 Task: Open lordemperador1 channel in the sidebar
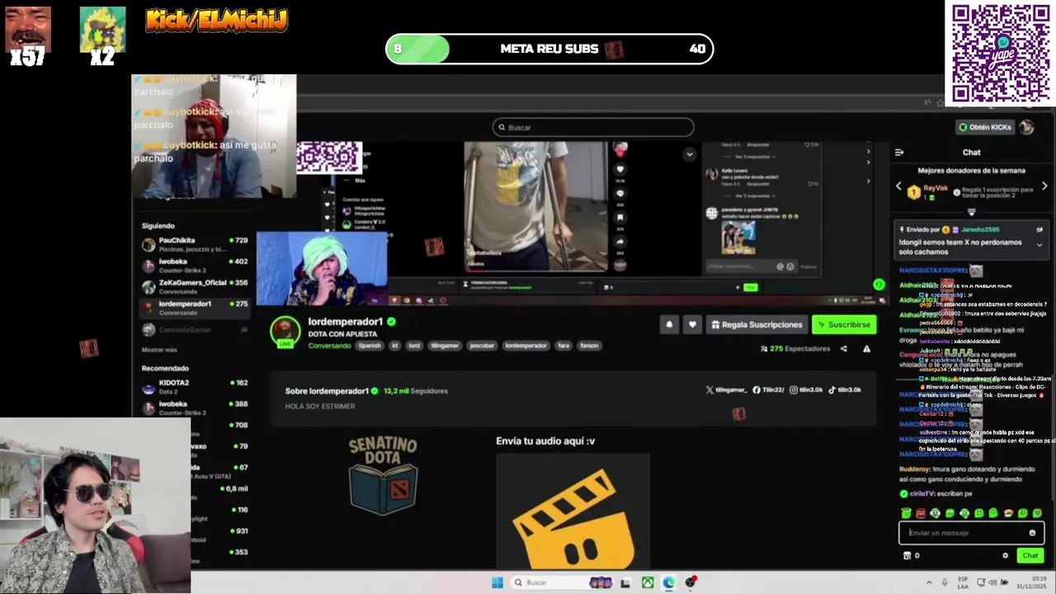[195, 308]
